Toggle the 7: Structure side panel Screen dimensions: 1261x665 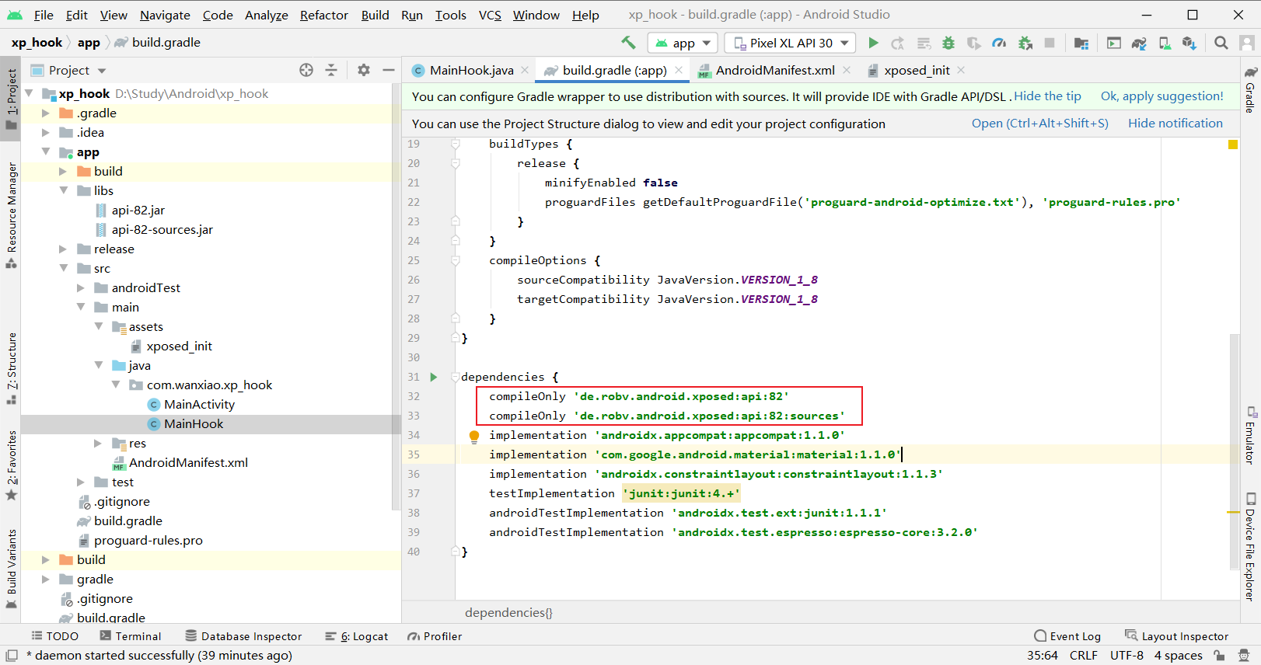[x=11, y=368]
